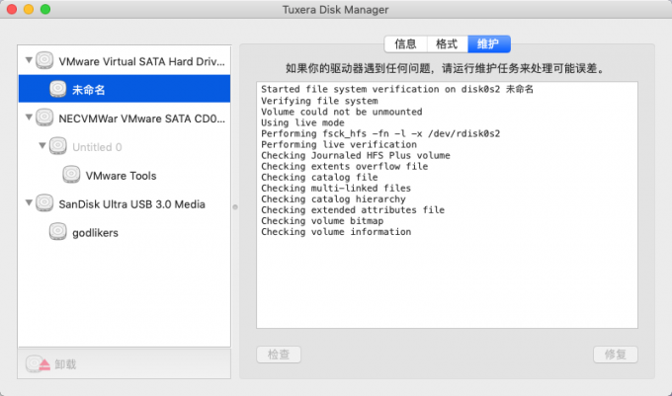Collapse the SanDisk Ultra USB 3.0 Media node
Image resolution: width=672 pixels, height=396 pixels.
coord(29,202)
